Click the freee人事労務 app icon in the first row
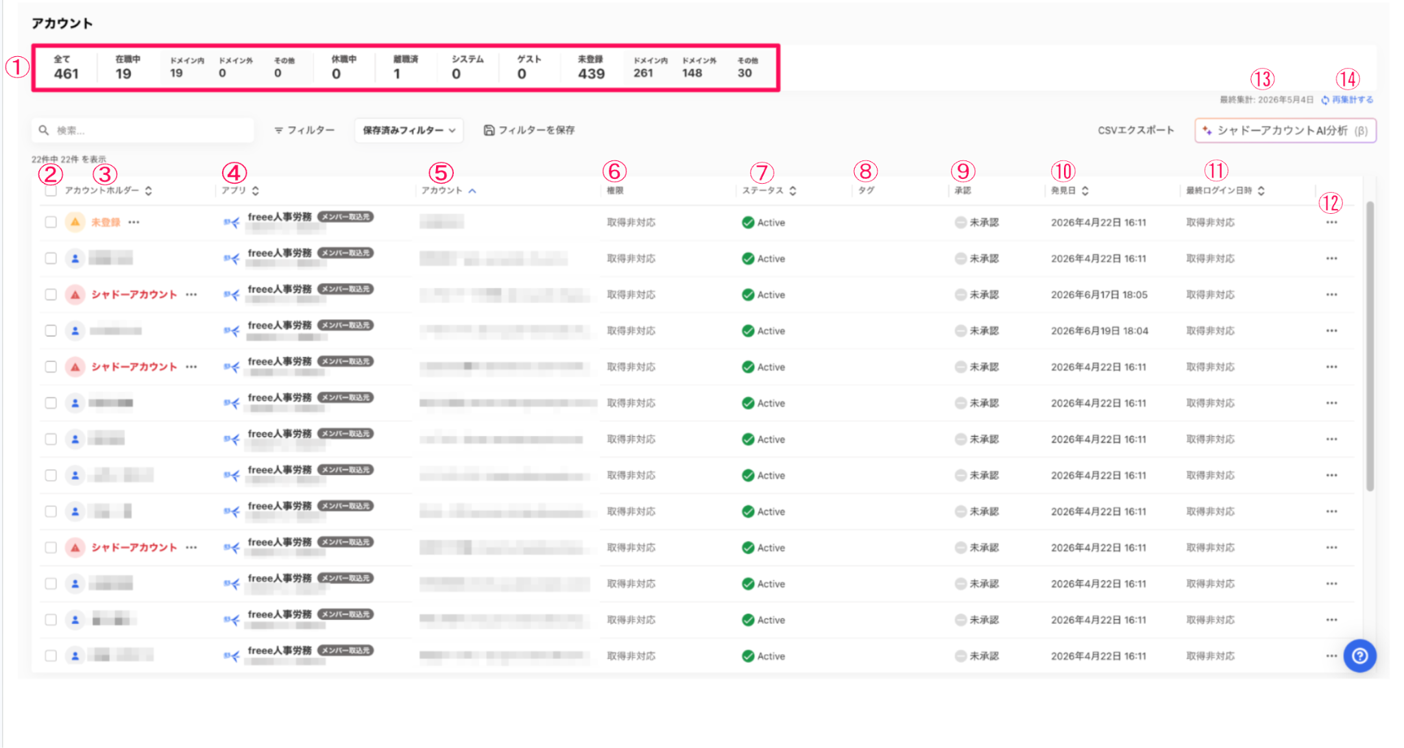This screenshot has width=1404, height=748. coord(232,222)
